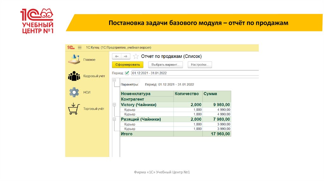The height and width of the screenshot is (181, 324).
Task: Go back with the left arrow
Action: pos(117,56)
